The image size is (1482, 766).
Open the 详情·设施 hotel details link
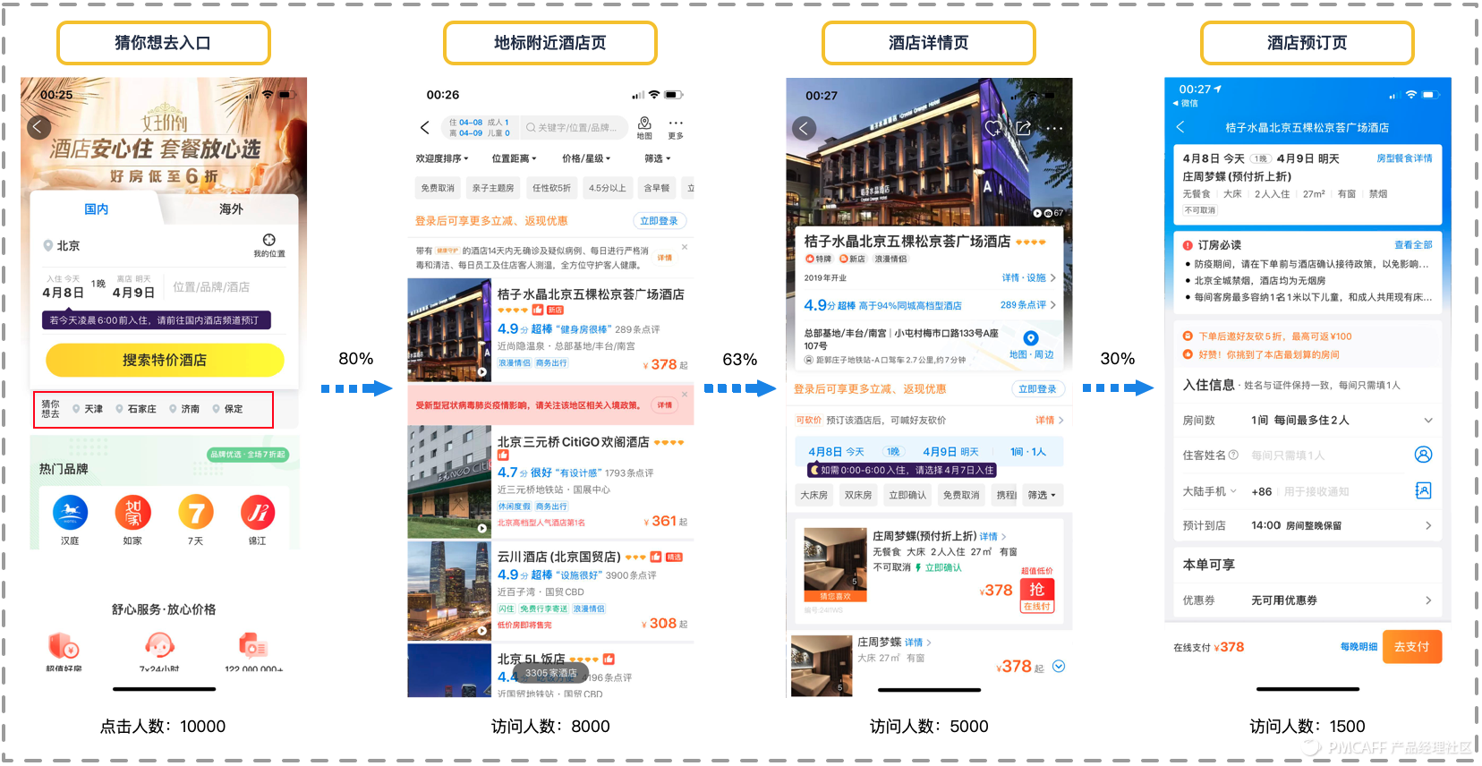(x=1028, y=278)
